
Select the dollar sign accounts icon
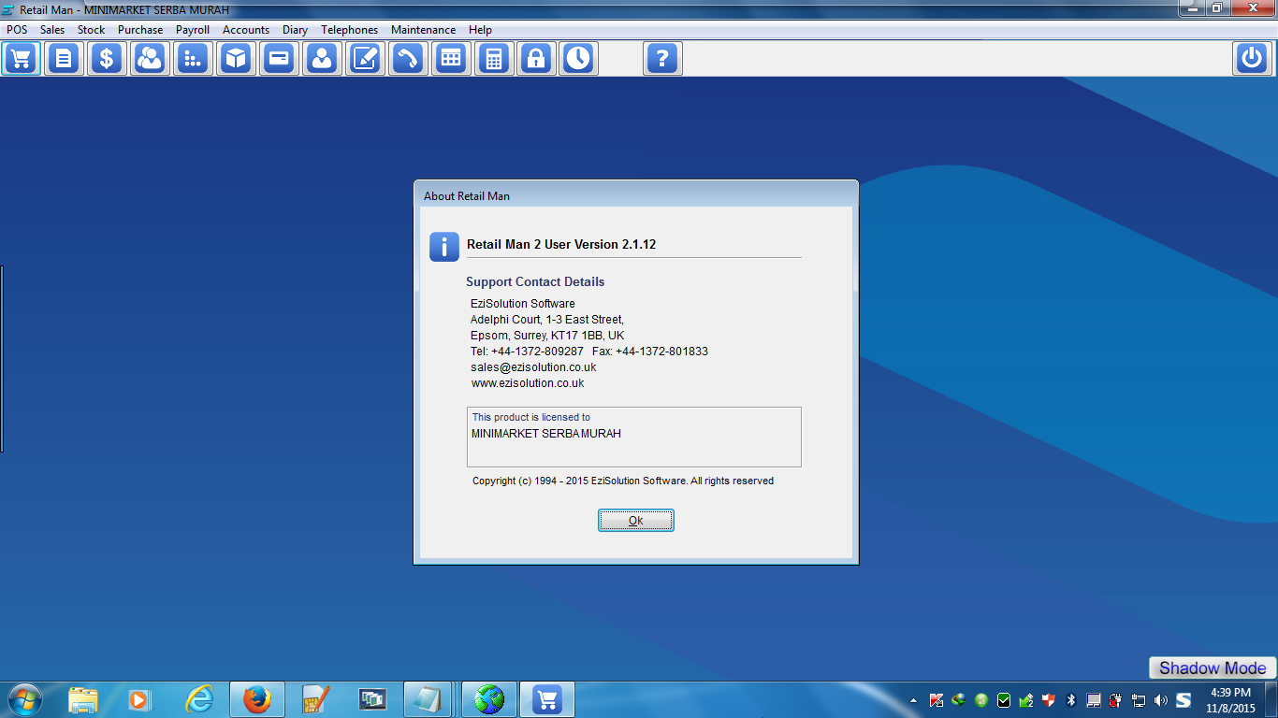pos(106,58)
